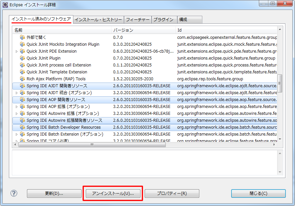Select Quick JUnit Template Extension row name

click(x=57, y=72)
